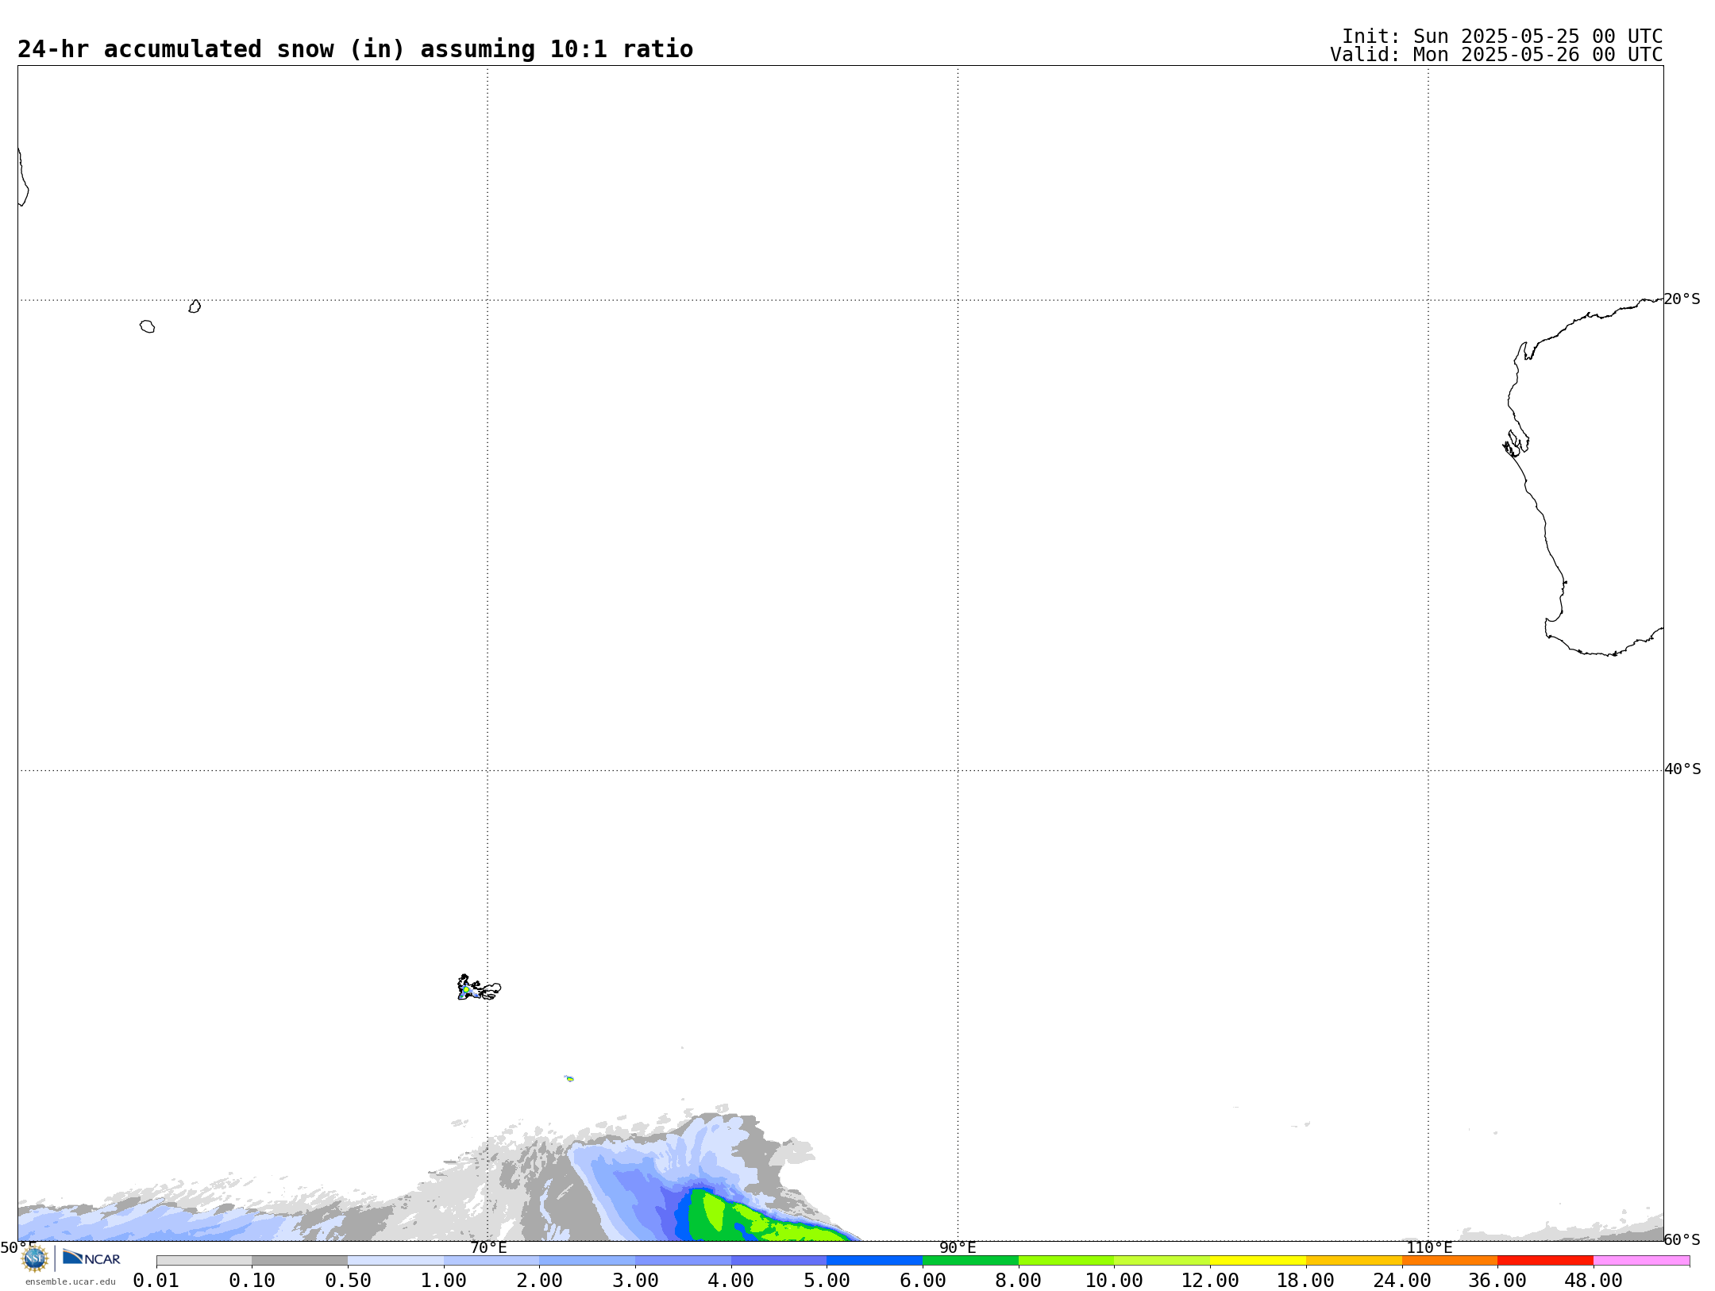Click the 3.00 legend value
The width and height of the screenshot is (1715, 1291).
635,1281
